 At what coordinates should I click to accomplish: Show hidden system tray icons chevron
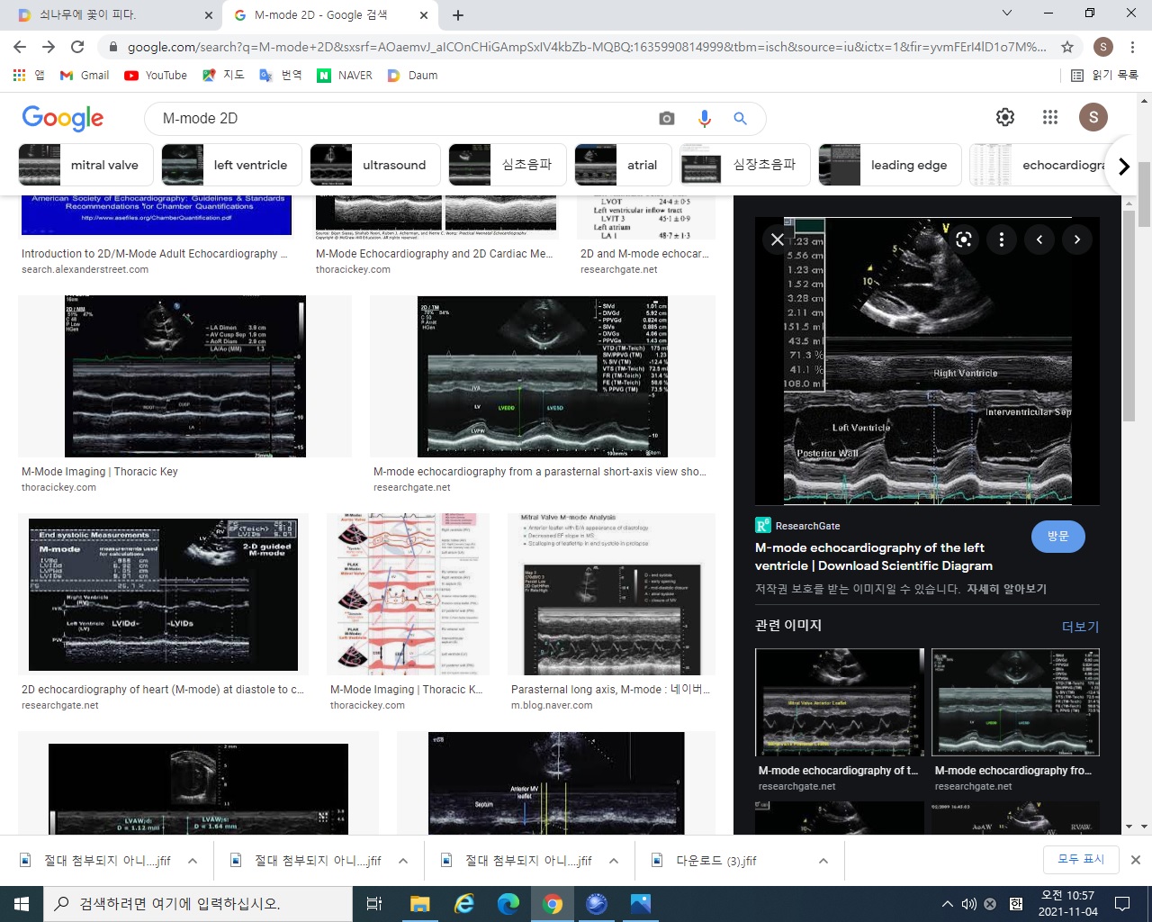(x=947, y=904)
